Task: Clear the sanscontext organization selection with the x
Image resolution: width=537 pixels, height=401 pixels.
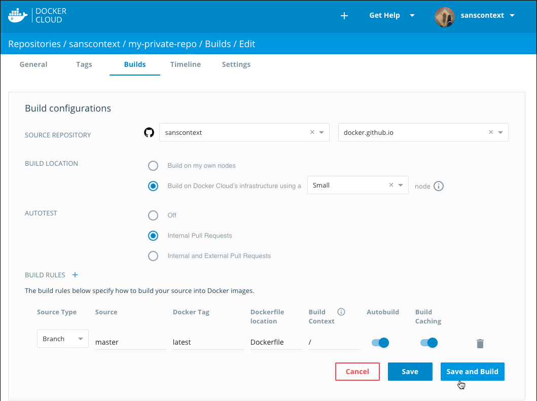Action: (312, 132)
